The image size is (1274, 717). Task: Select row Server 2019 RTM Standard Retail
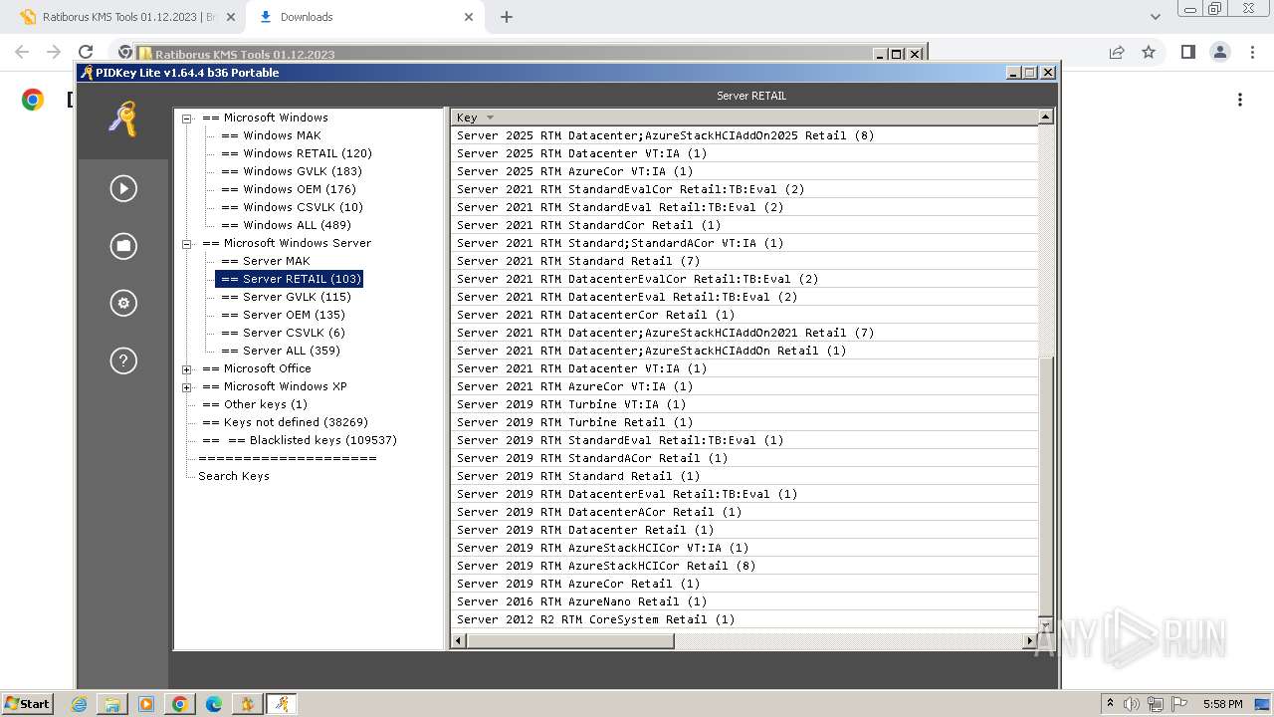[743, 476]
